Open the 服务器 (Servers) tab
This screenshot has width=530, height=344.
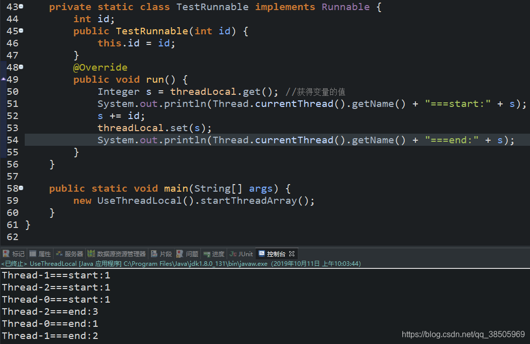click(x=70, y=254)
